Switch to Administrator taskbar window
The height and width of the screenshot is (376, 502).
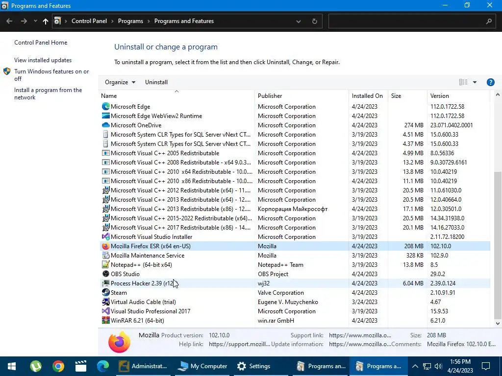tap(143, 366)
